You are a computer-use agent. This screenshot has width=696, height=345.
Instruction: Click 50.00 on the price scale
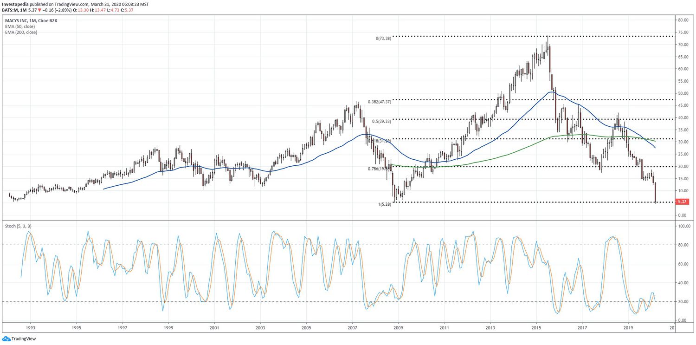(x=682, y=93)
